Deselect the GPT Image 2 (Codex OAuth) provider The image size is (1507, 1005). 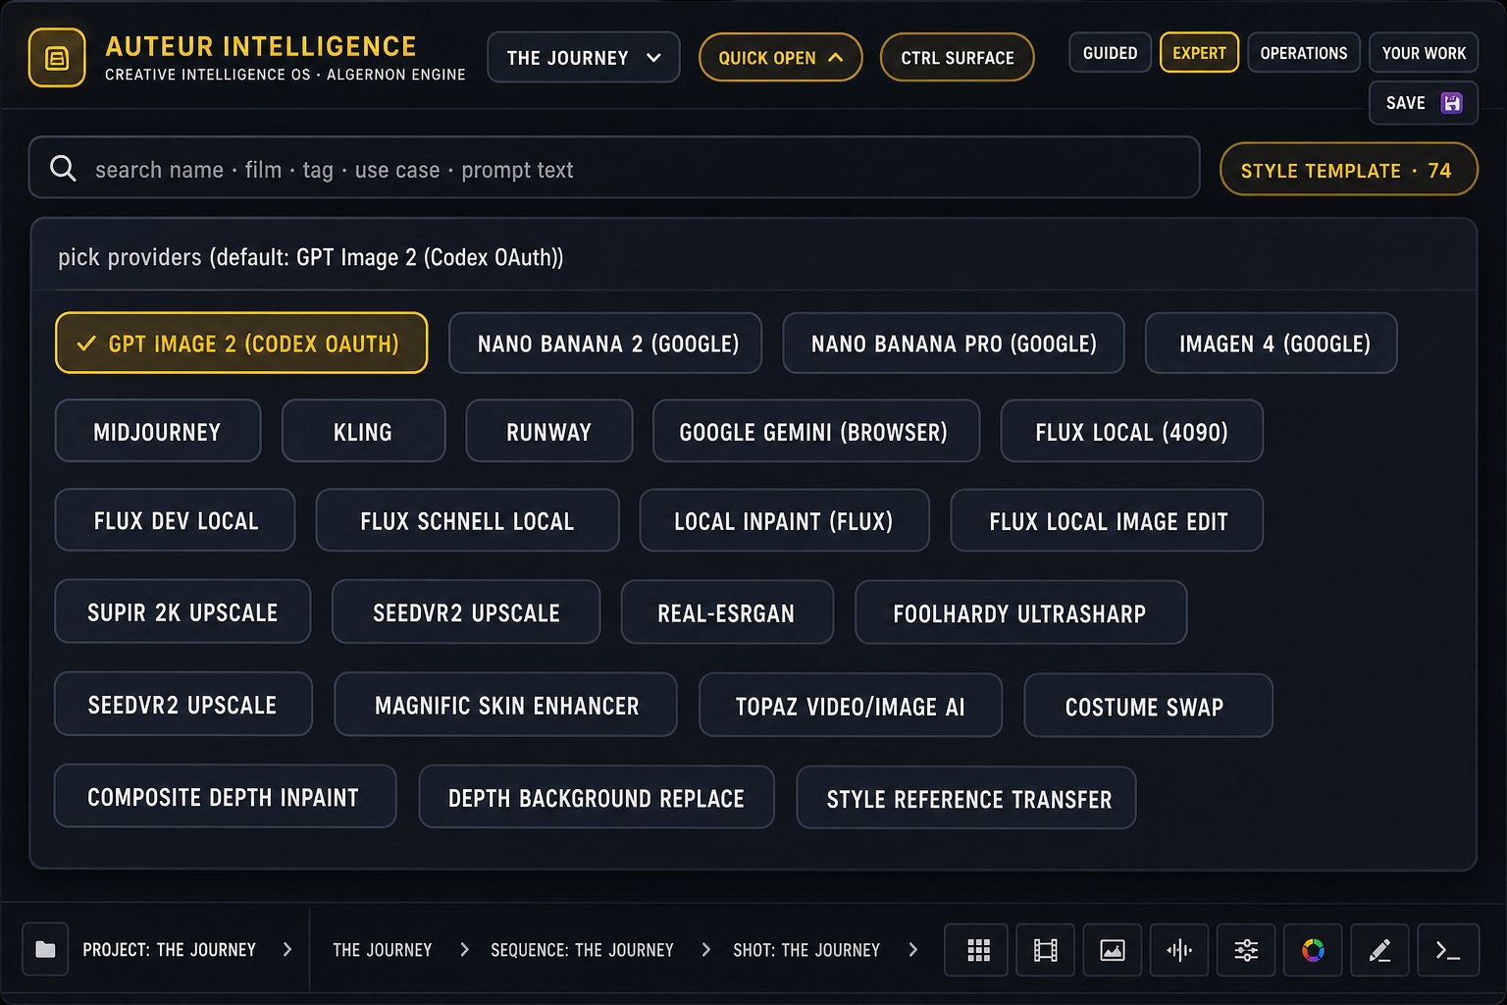(x=241, y=343)
